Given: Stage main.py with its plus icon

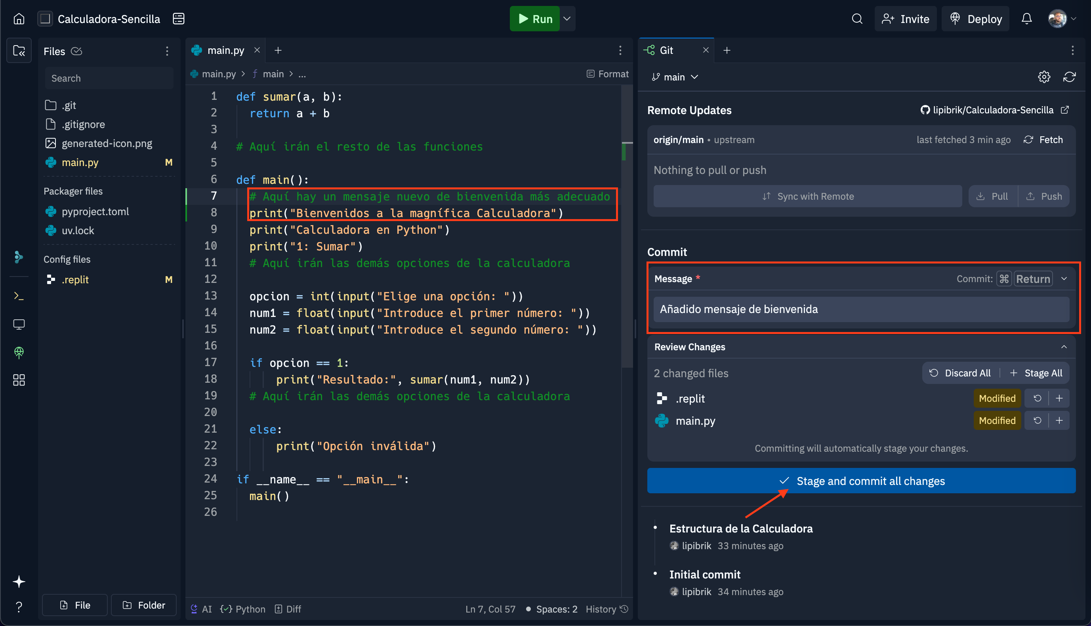Looking at the screenshot, I should (1059, 420).
